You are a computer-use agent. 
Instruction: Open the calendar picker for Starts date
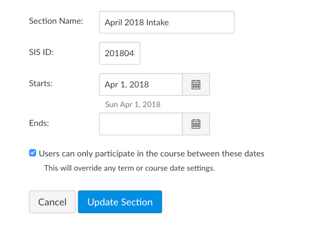[195, 84]
